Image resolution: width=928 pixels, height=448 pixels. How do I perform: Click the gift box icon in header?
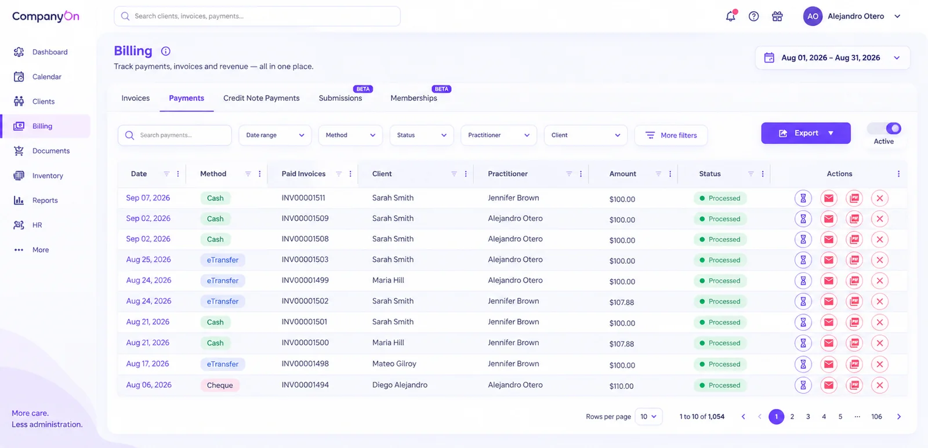(777, 16)
